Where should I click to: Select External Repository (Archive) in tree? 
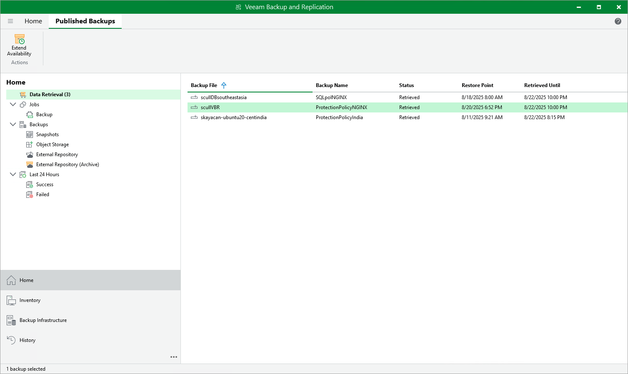68,165
